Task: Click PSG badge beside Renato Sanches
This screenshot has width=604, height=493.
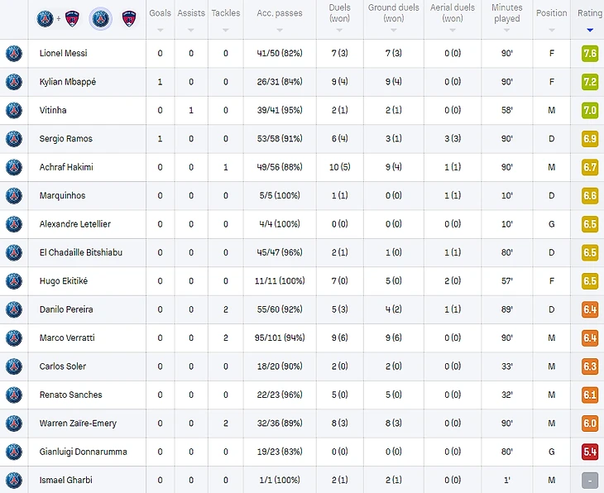Action: click(x=14, y=395)
